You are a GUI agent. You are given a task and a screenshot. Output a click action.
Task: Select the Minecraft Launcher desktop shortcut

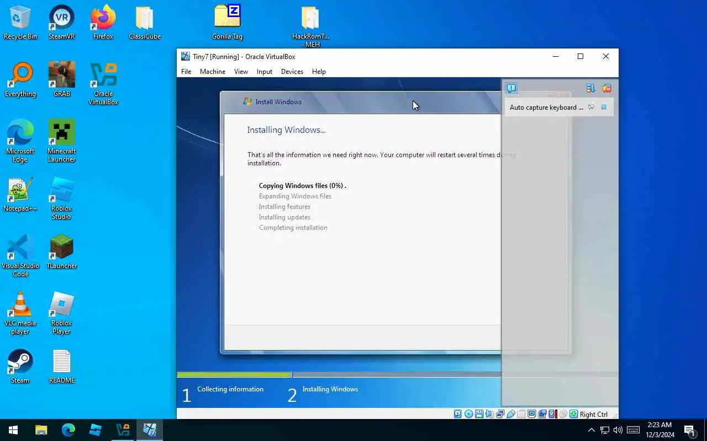click(62, 141)
